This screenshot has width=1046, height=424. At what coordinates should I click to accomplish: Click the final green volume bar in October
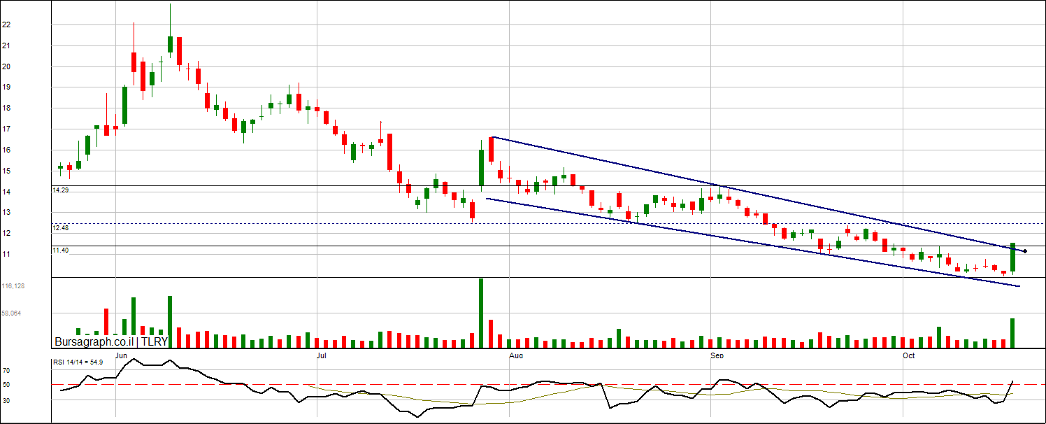[1012, 333]
